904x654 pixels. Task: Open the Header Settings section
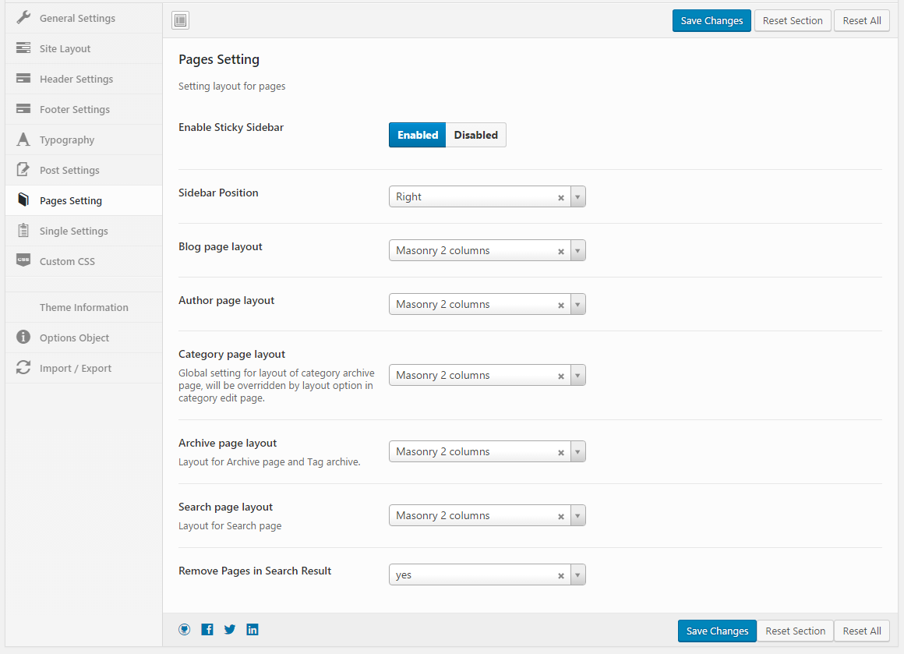(76, 79)
